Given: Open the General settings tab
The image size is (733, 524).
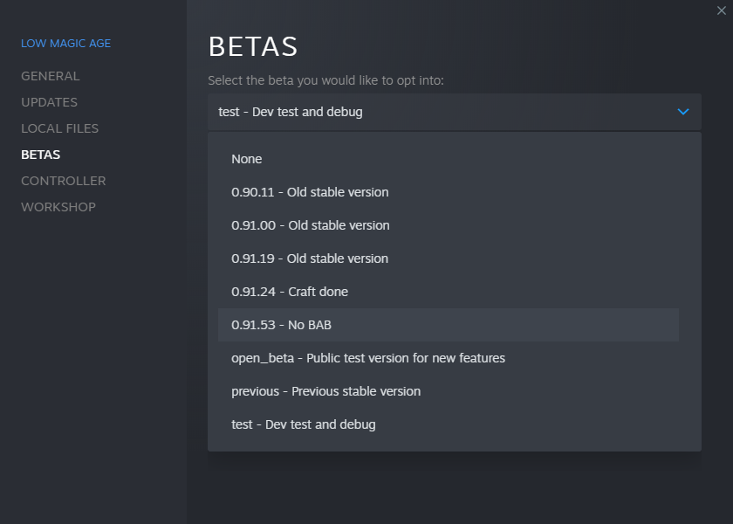Looking at the screenshot, I should pos(51,76).
